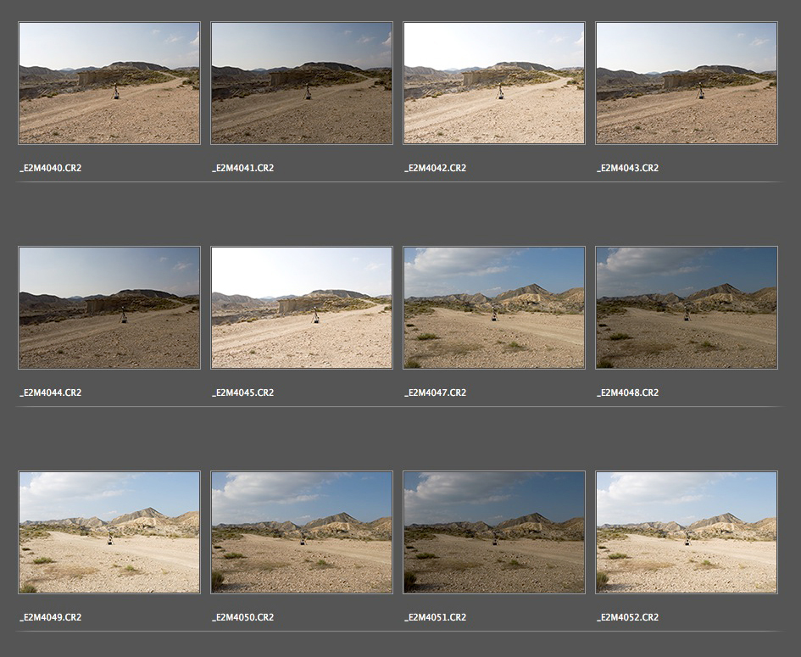The height and width of the screenshot is (657, 801).
Task: Click the _E2M4041.CR2 image thumbnail
Action: pyautogui.click(x=302, y=83)
